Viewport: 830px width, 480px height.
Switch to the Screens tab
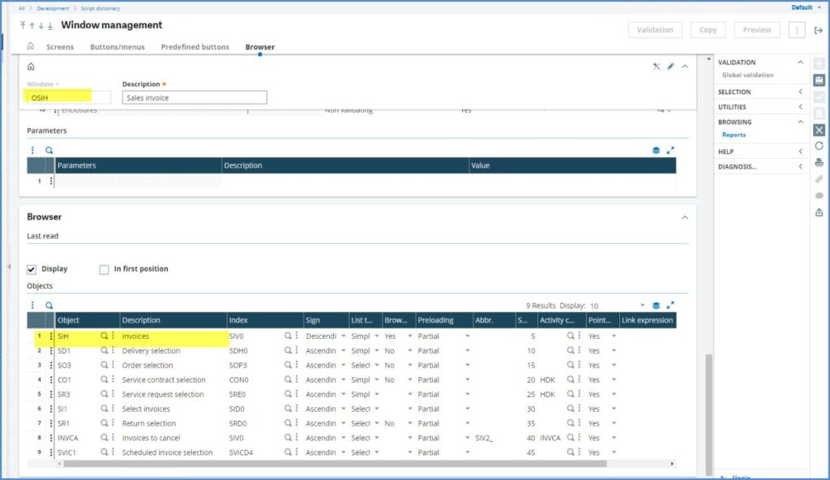coord(60,47)
